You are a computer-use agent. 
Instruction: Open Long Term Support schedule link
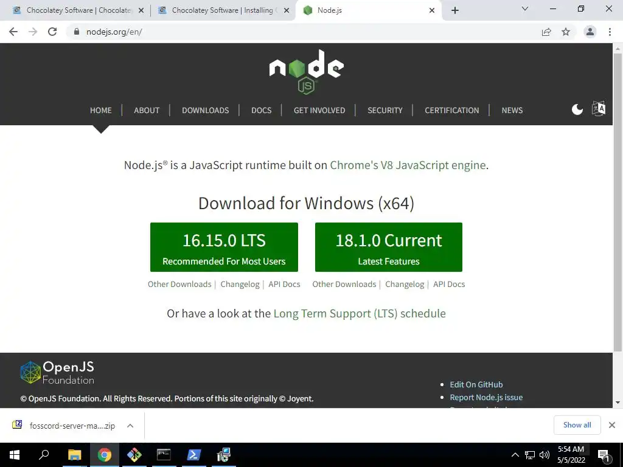pos(360,314)
